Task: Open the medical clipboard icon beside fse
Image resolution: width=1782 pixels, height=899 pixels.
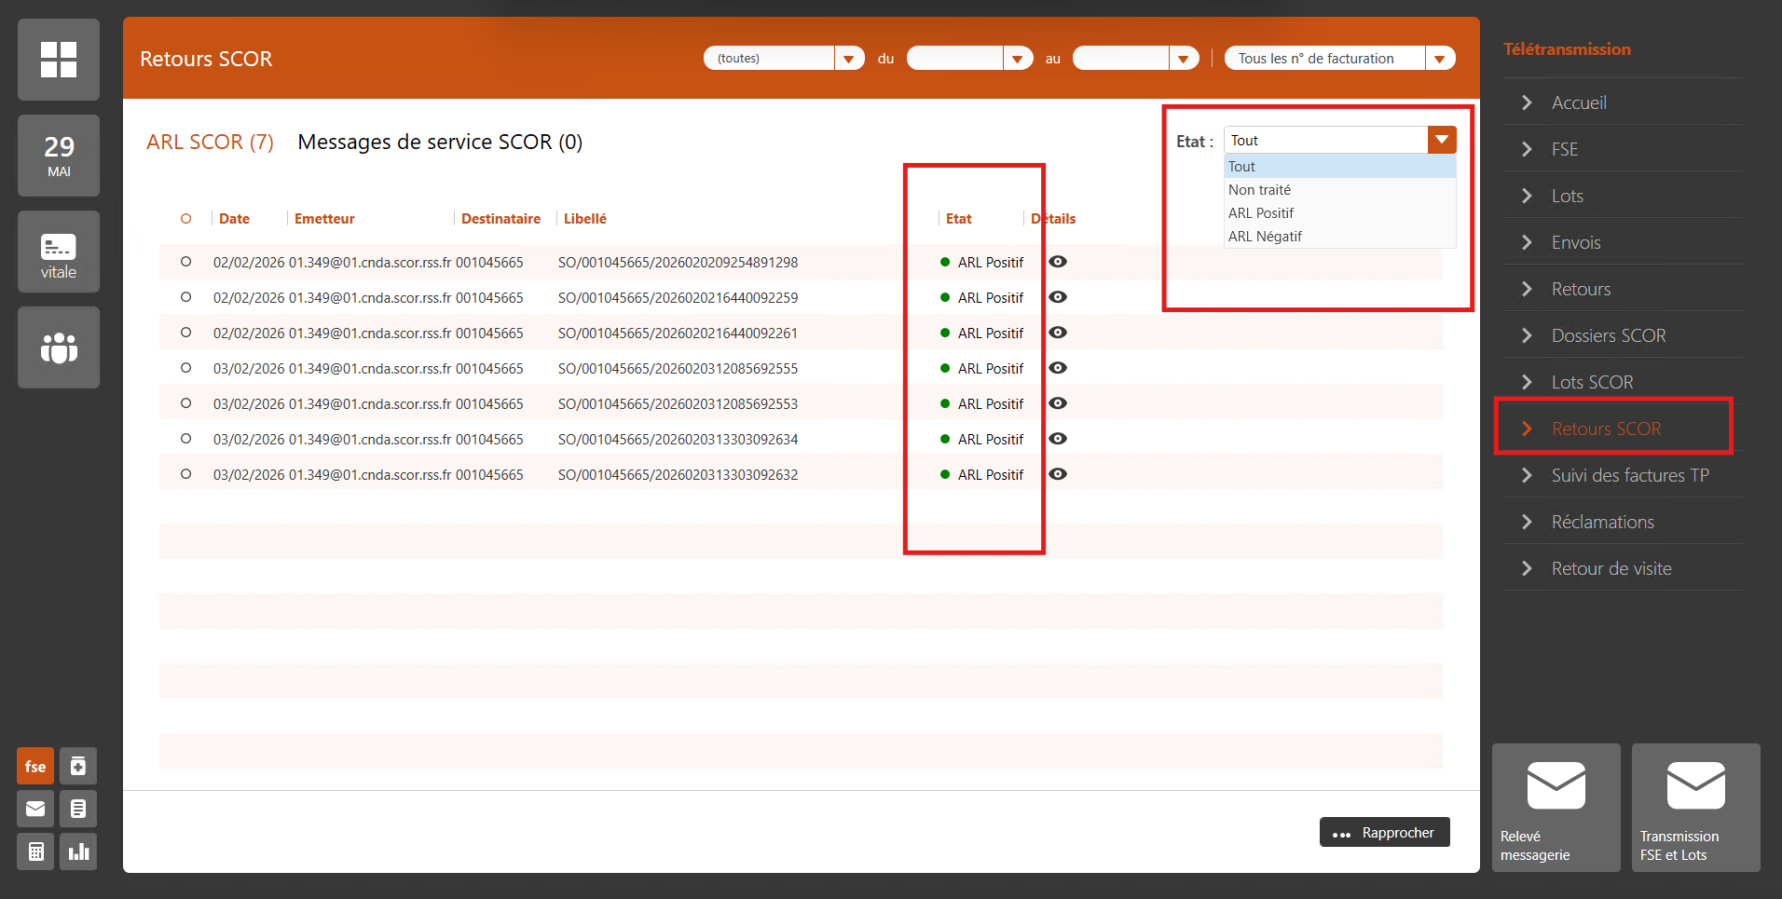Action: click(x=78, y=766)
